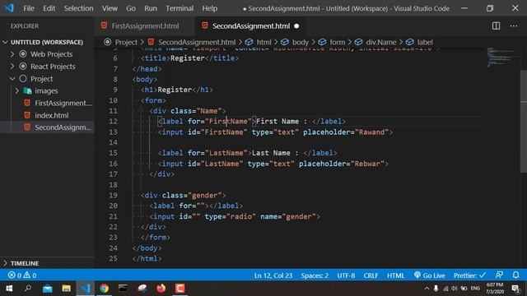
Task: Open Google Chrome from taskbar
Action: pyautogui.click(x=105, y=289)
